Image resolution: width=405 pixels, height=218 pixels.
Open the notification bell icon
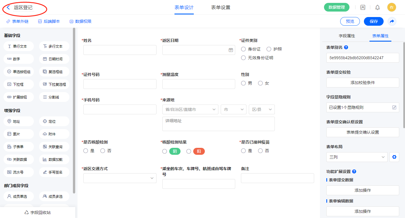pyautogui.click(x=378, y=8)
